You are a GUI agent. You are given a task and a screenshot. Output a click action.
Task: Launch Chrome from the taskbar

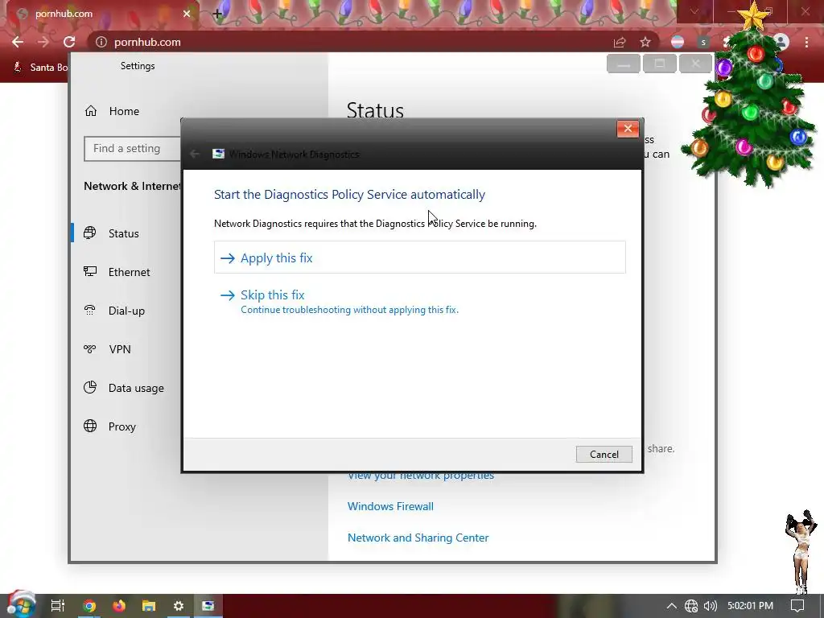click(x=89, y=605)
